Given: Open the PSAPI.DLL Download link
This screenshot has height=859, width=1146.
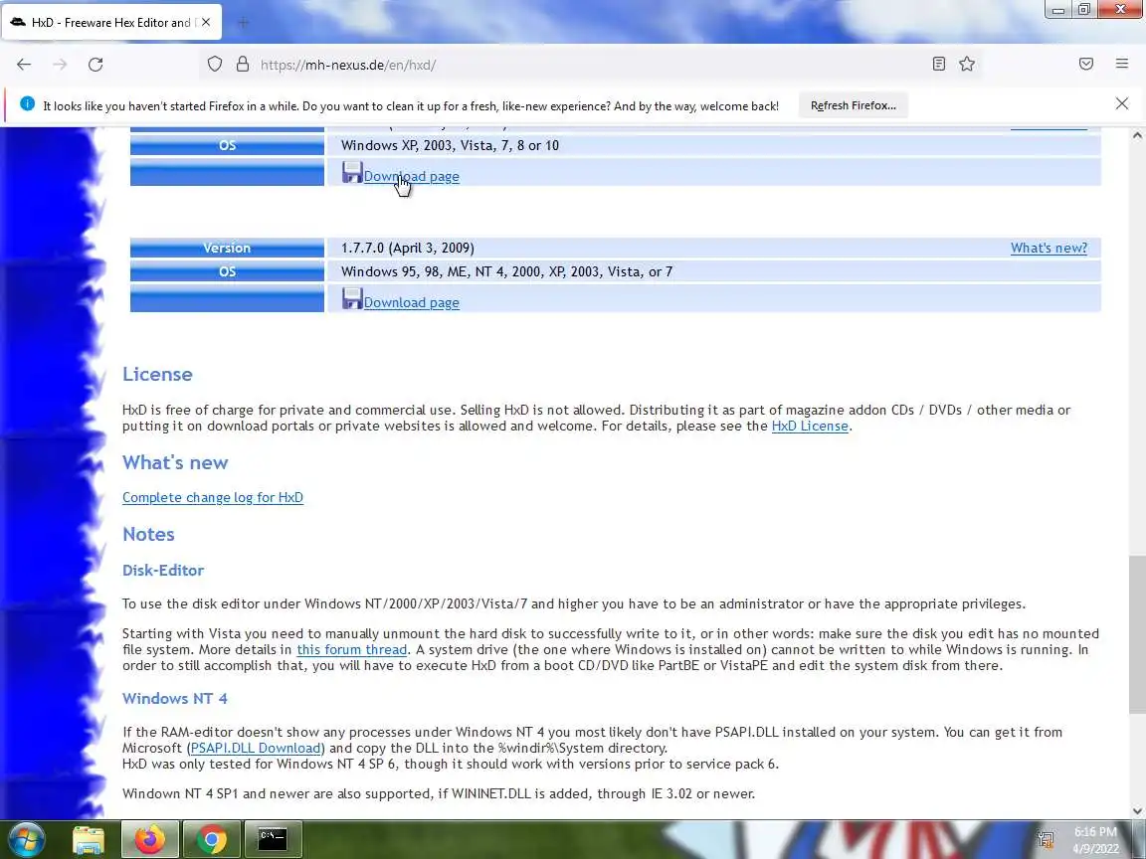Looking at the screenshot, I should pos(255,748).
